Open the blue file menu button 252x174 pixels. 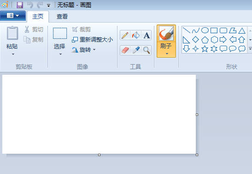pos(13,16)
